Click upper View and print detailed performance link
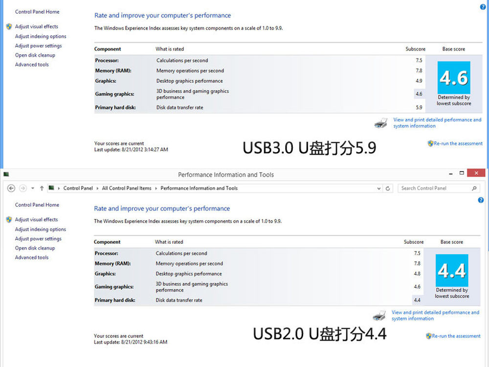 click(x=437, y=123)
